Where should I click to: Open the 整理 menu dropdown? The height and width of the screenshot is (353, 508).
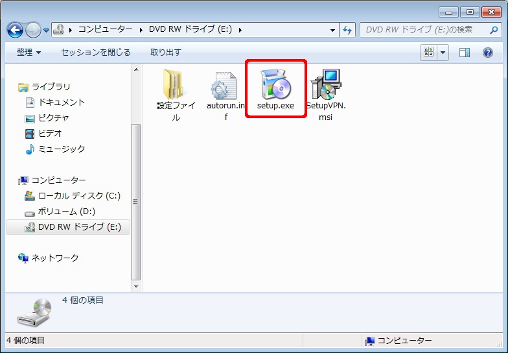29,52
